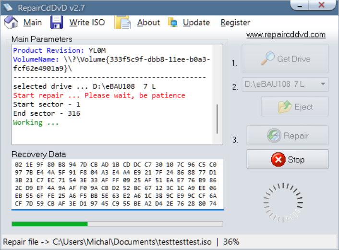Click the Main Parameters group label

[42, 39]
